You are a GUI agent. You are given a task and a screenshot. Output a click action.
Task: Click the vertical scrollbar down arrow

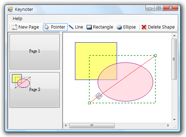point(174,120)
